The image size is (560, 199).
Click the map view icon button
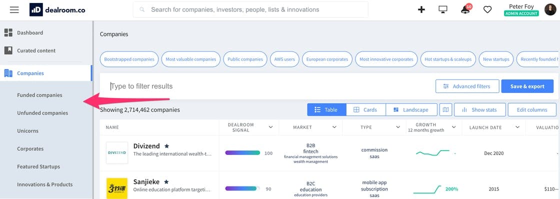(x=445, y=109)
